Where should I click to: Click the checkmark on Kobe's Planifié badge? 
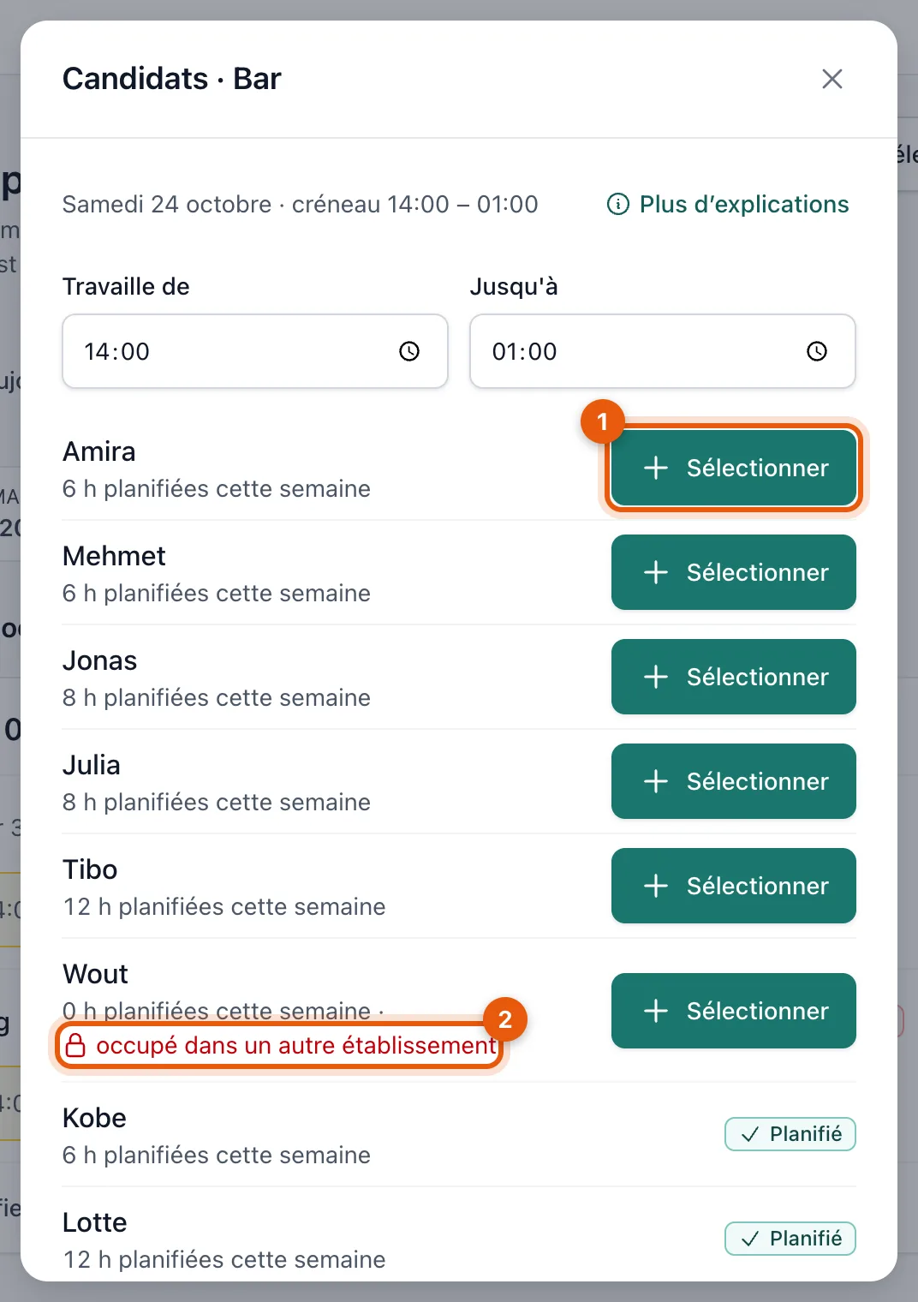coord(750,1134)
